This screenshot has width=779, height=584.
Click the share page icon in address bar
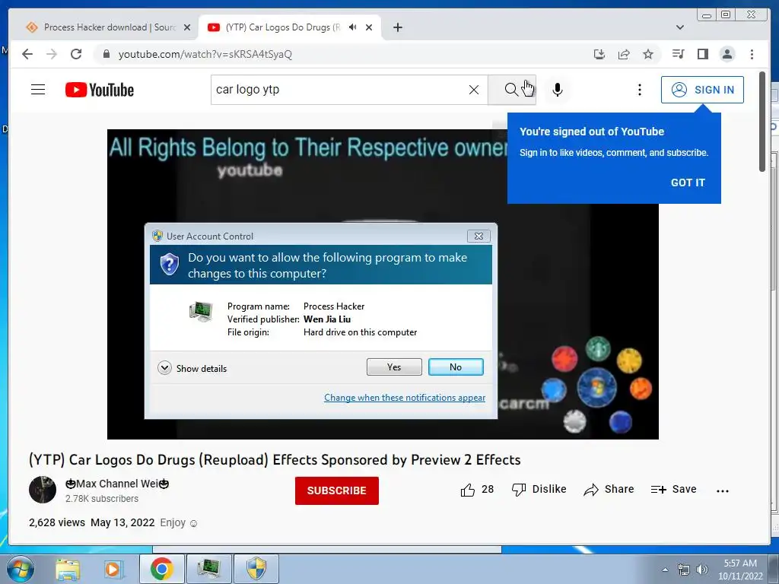624,54
